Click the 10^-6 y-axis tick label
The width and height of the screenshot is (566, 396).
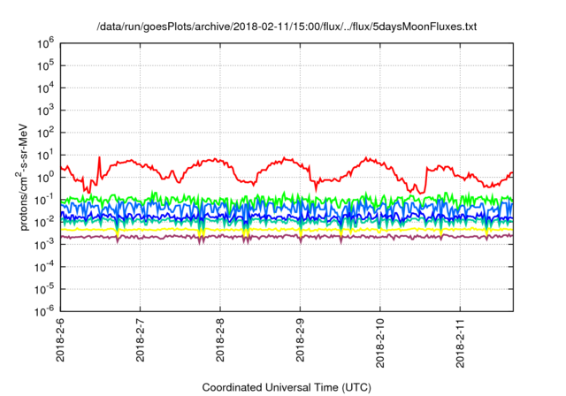(44, 312)
